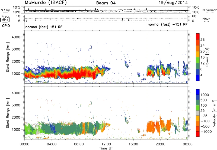This screenshot has height=150, width=217.
Task: Click the '500' tick on velocity colorbar
Action: coord(204,100)
